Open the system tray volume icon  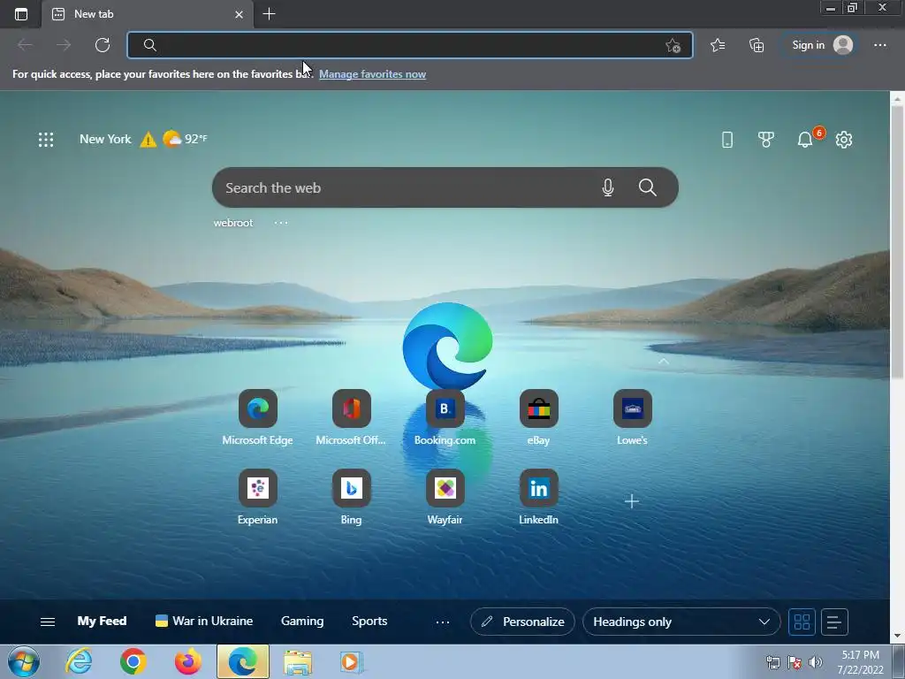pyautogui.click(x=816, y=662)
